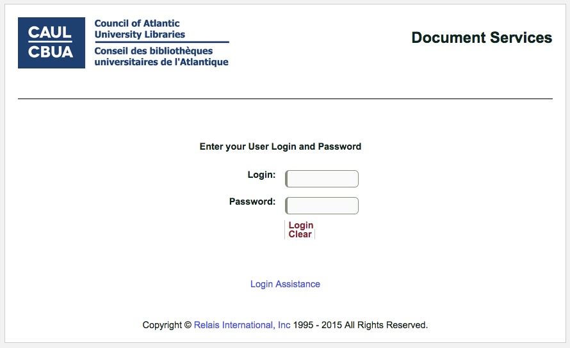570x348 pixels.
Task: Click the Document Services heading
Action: (482, 38)
